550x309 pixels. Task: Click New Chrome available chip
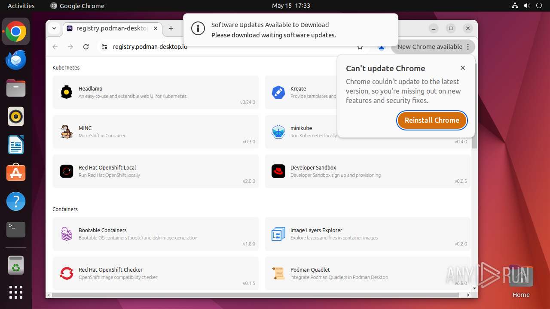click(x=433, y=47)
